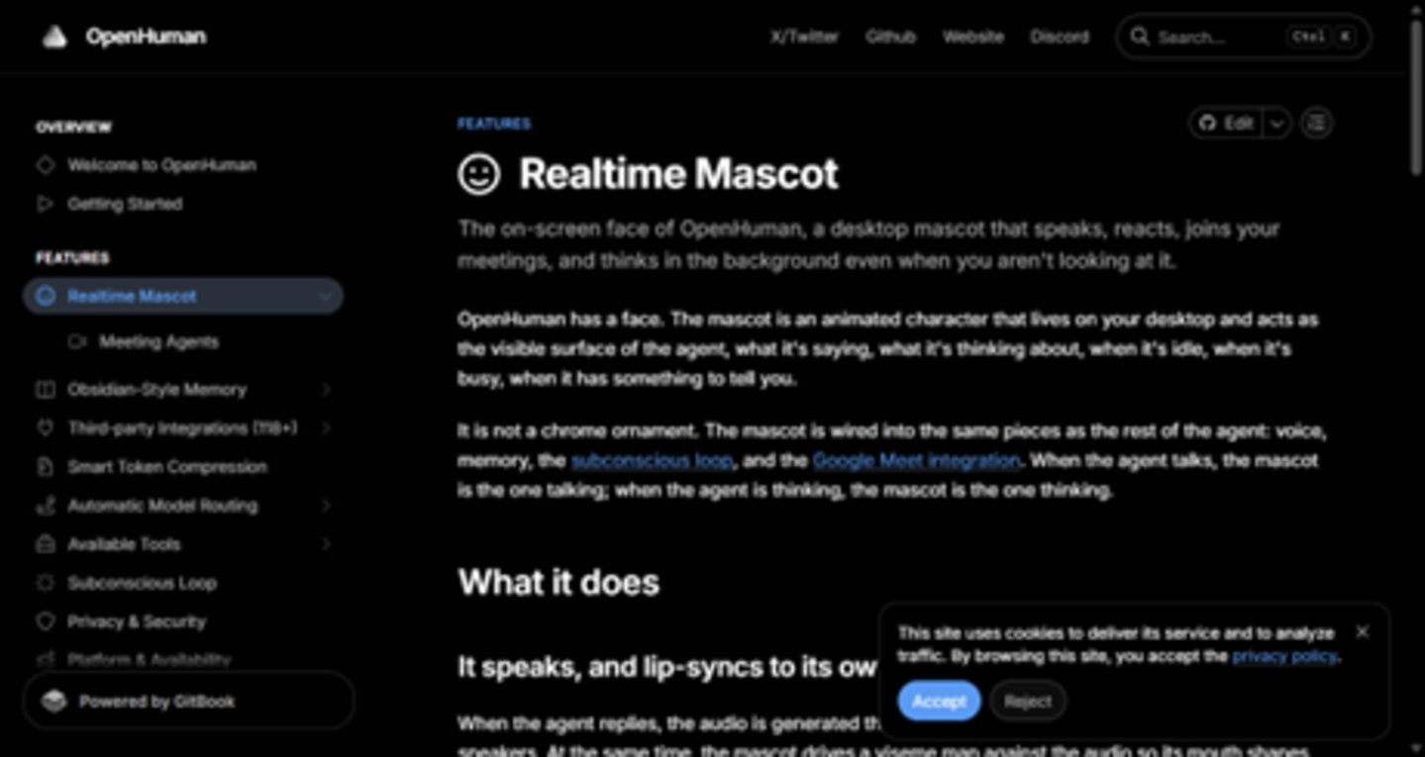
Task: Expand the Third-party Integrations section chevron
Action: 325,427
